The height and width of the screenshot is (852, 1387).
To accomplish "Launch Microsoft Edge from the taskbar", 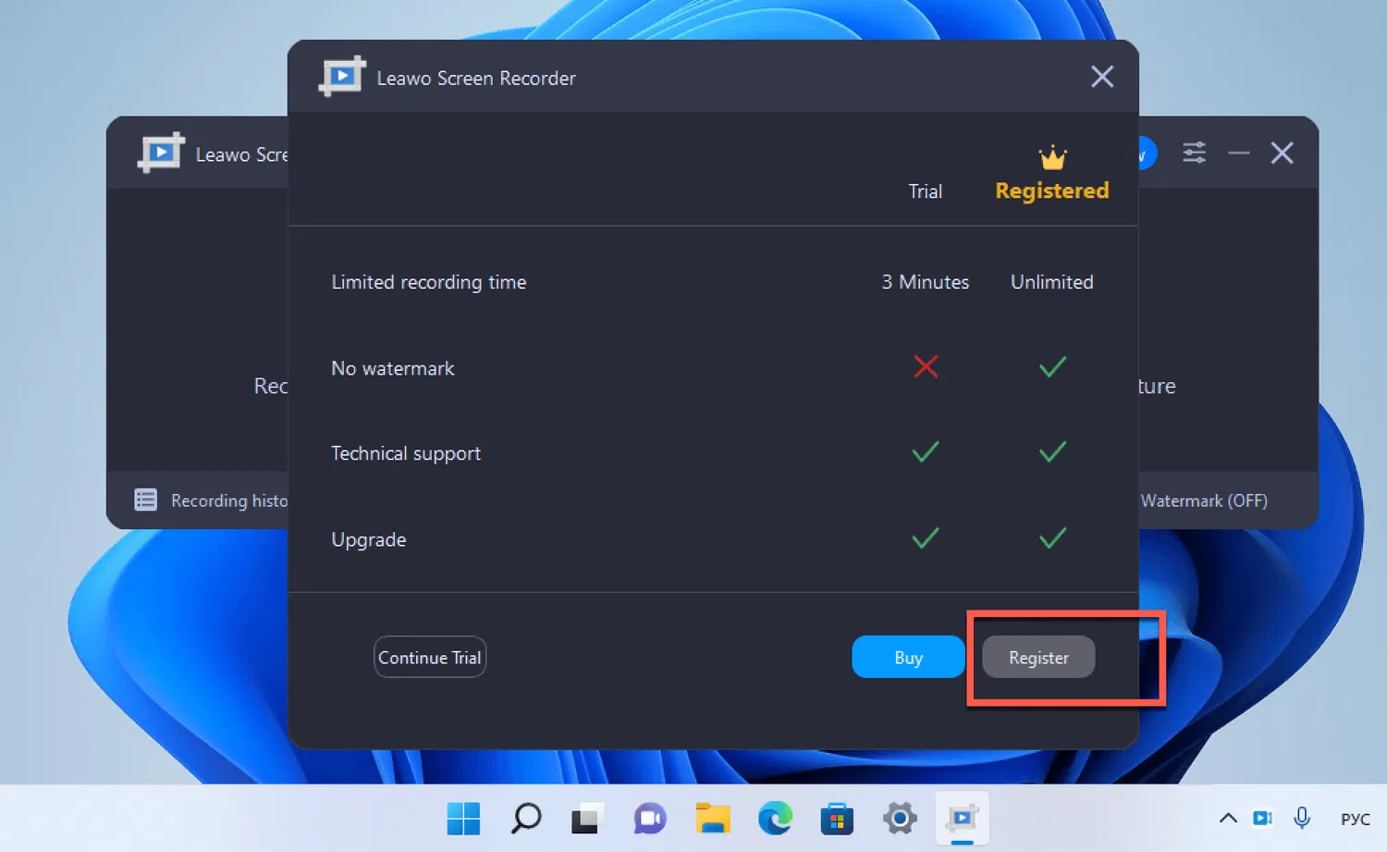I will pyautogui.click(x=775, y=818).
